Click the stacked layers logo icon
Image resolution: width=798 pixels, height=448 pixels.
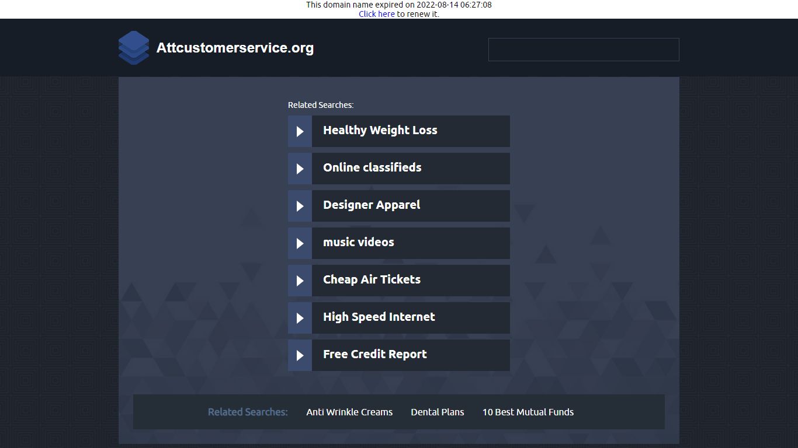point(134,48)
